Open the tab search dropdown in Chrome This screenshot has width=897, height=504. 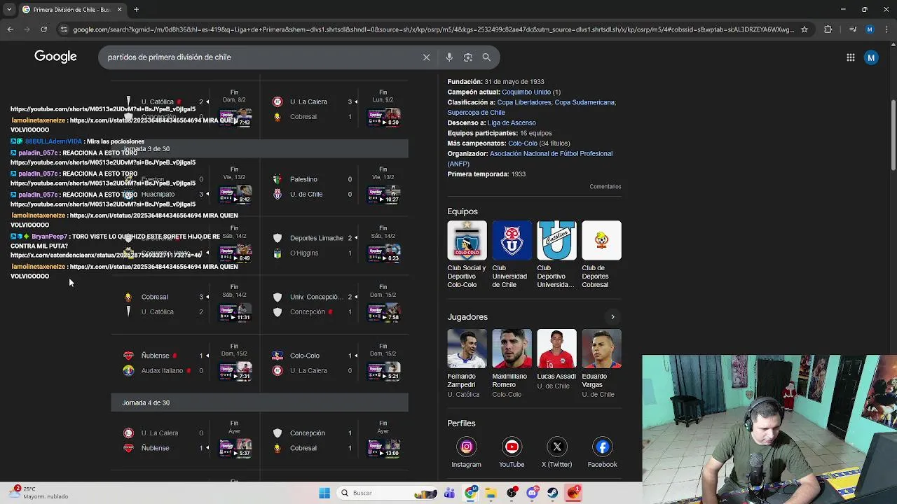[8, 10]
